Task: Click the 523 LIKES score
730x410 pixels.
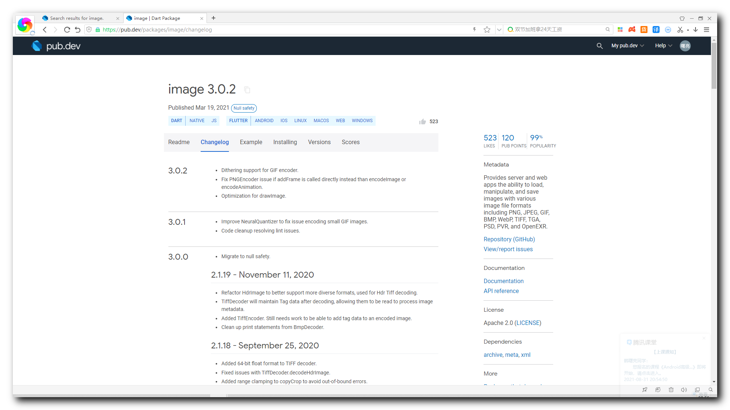Action: (490, 141)
